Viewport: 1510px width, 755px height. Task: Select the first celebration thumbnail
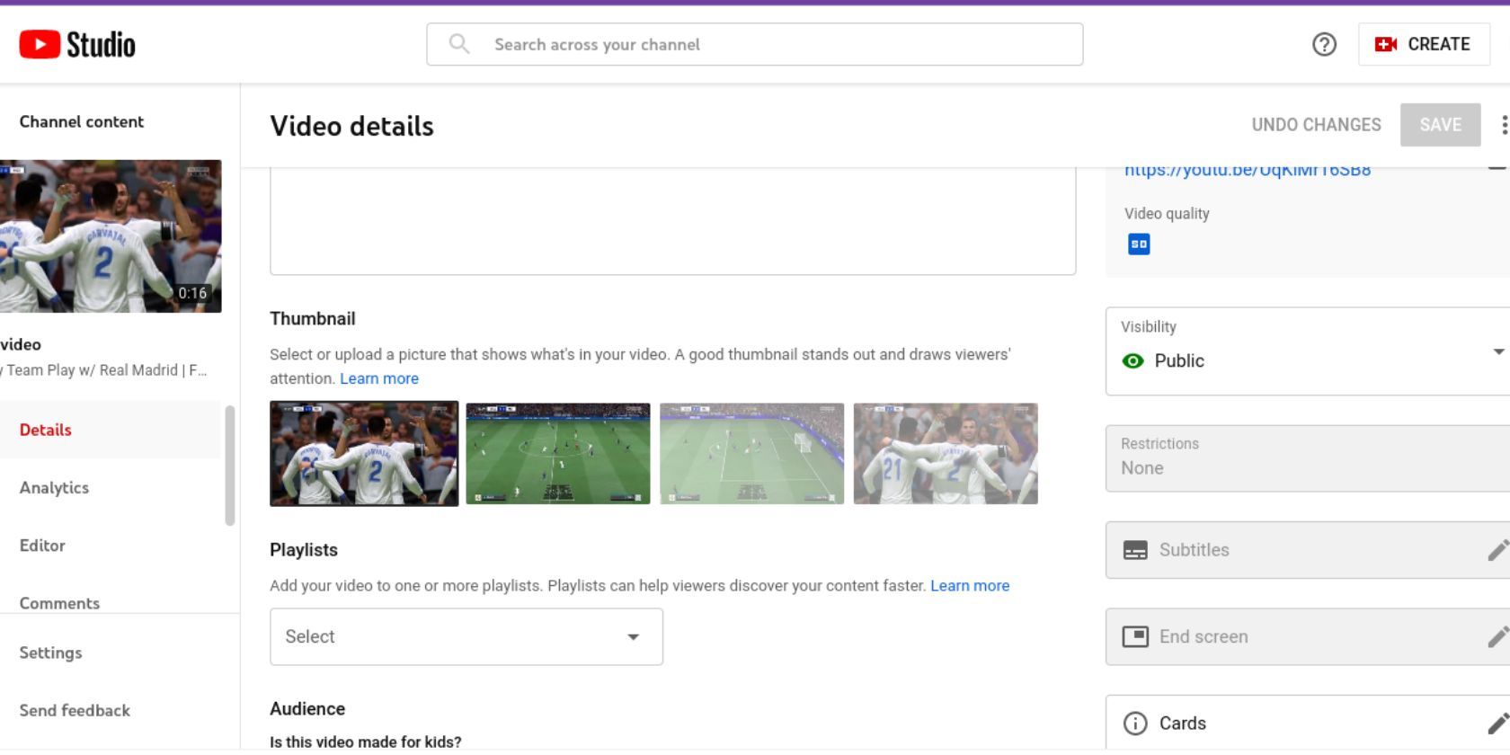[364, 454]
